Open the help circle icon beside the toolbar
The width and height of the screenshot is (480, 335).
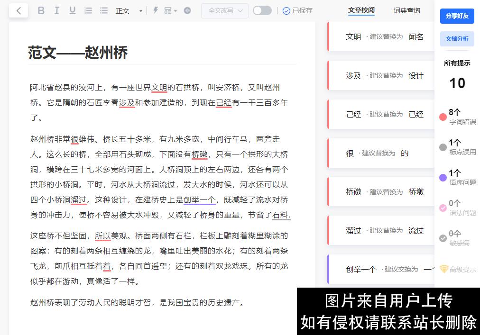(187, 10)
